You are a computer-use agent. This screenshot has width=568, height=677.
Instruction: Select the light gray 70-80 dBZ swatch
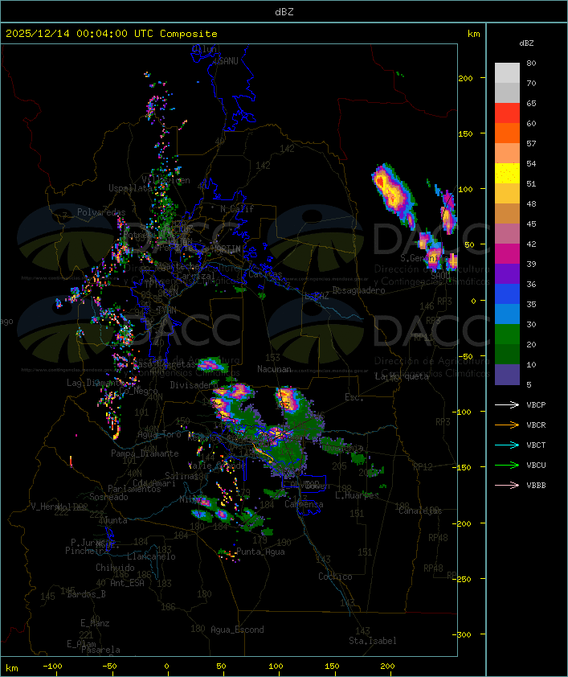507,73
